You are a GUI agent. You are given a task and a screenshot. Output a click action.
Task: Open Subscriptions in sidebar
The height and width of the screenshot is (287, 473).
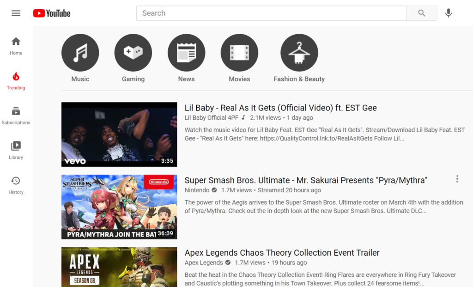16,116
